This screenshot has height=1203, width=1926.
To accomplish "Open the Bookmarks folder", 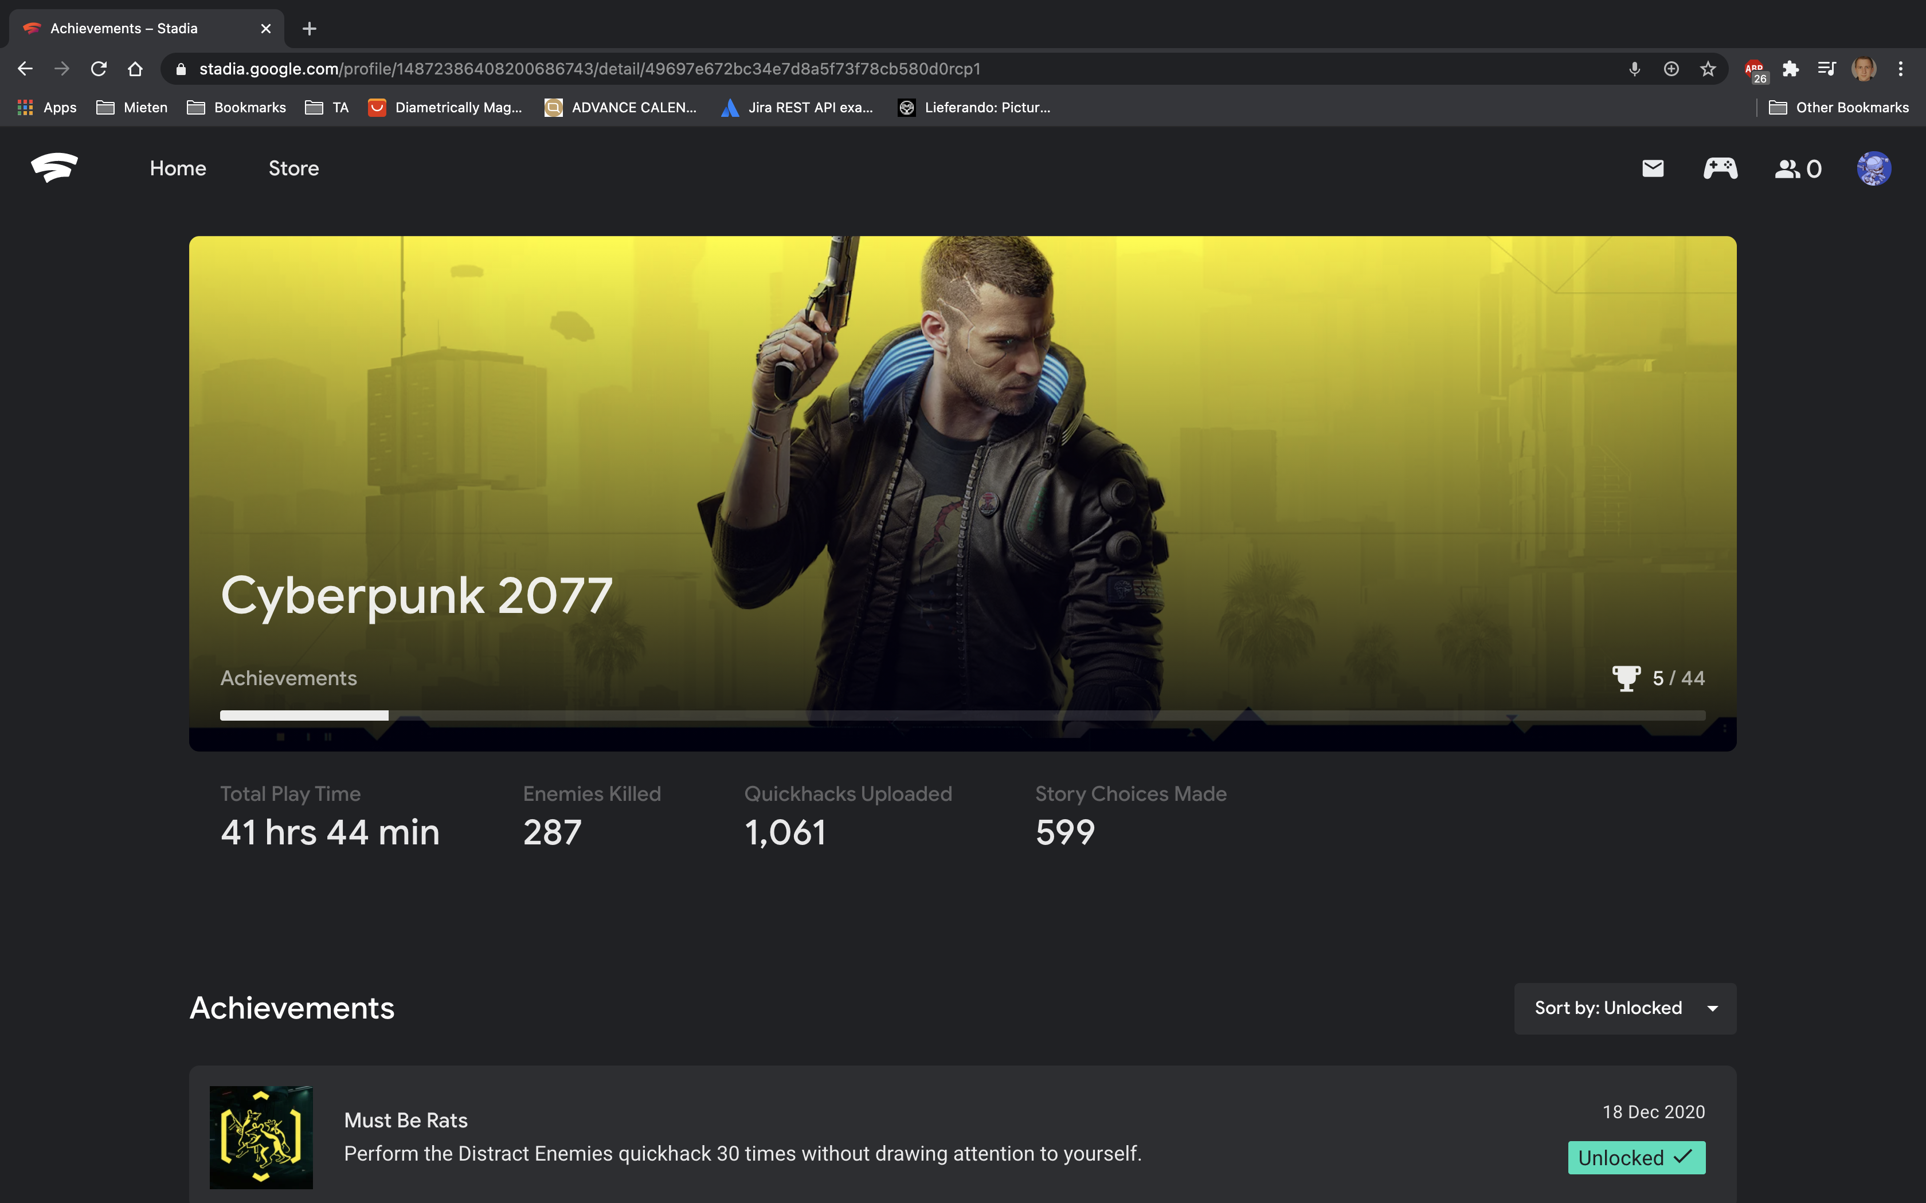I will (x=236, y=108).
